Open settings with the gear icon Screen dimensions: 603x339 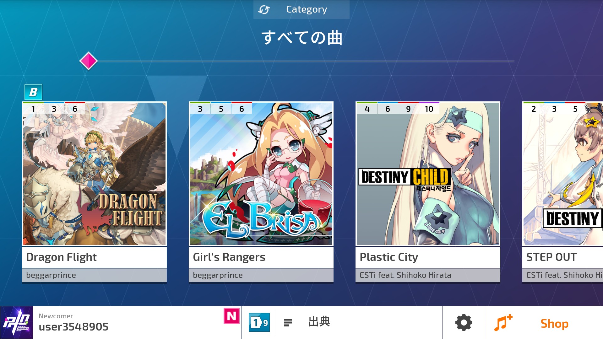(x=464, y=322)
